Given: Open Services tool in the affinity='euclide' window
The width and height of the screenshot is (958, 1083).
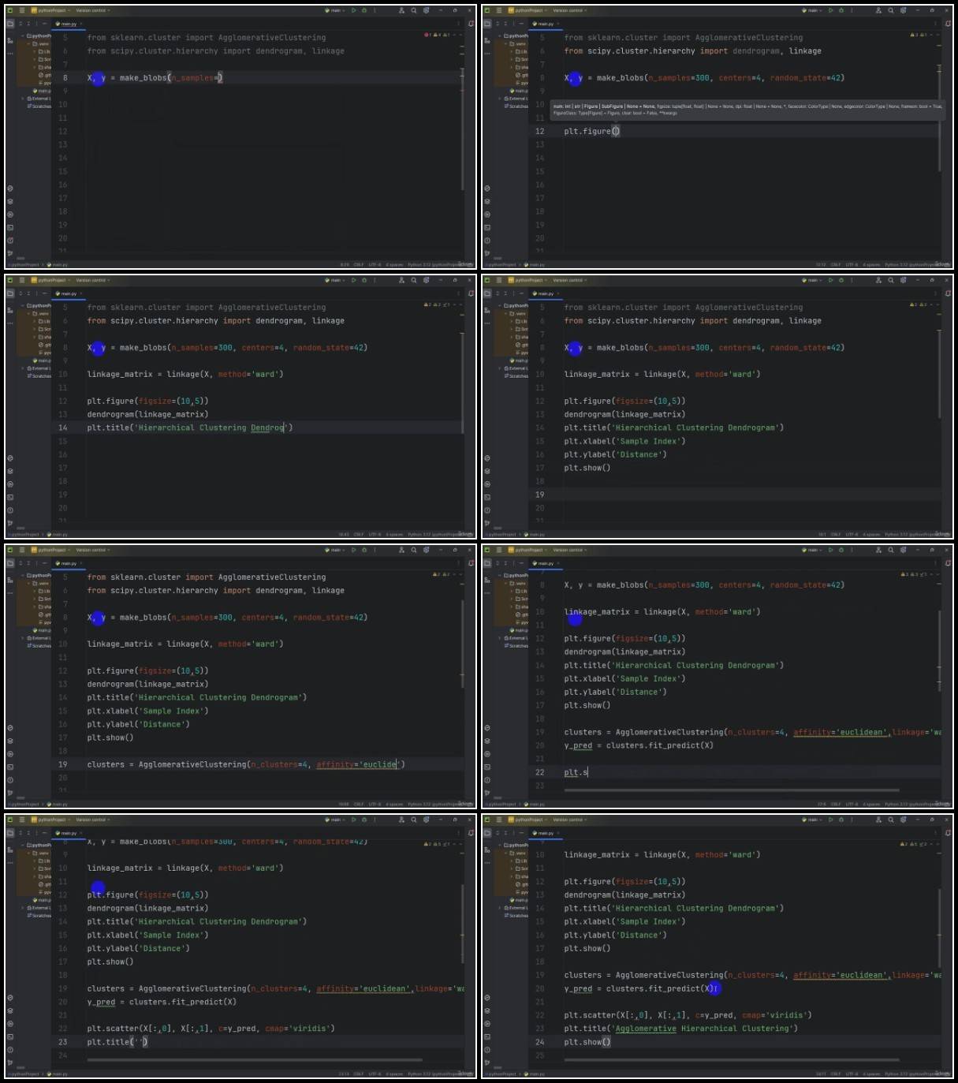Looking at the screenshot, I should coord(10,754).
